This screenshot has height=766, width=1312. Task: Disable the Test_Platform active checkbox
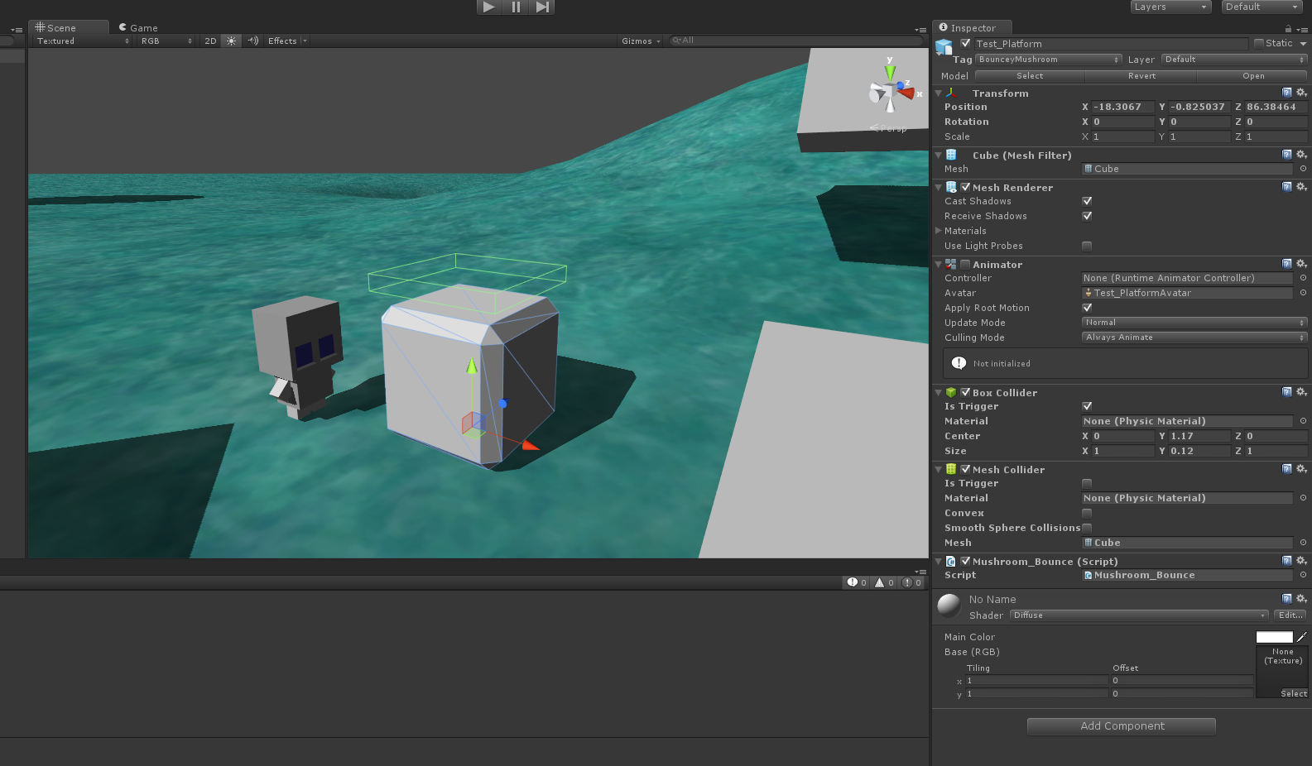pyautogui.click(x=965, y=43)
